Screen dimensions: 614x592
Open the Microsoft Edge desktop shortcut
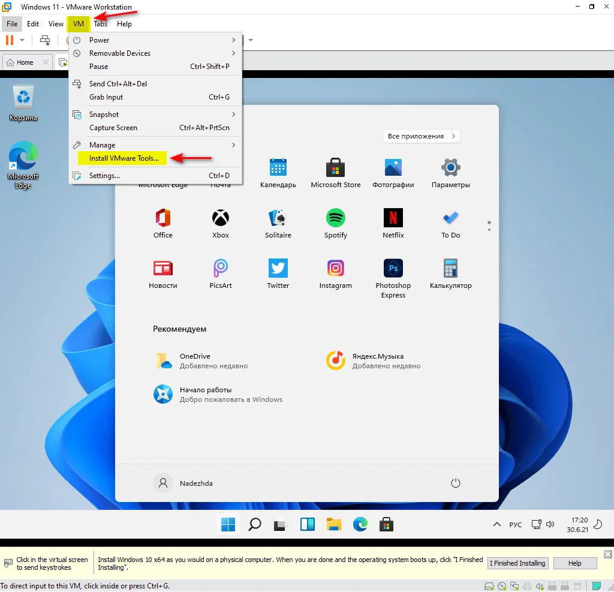(x=23, y=166)
